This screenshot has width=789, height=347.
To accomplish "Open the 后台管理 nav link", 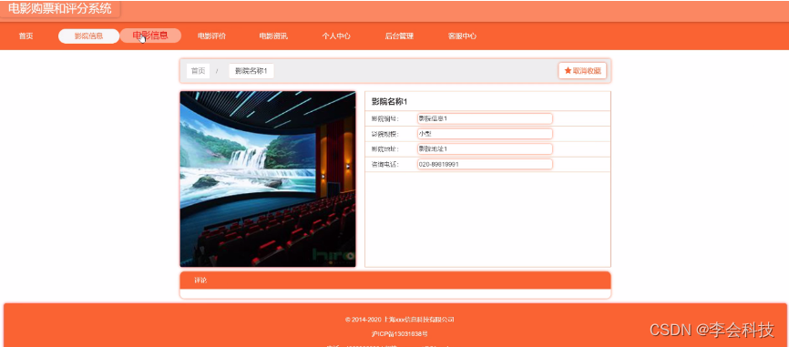I will (399, 36).
